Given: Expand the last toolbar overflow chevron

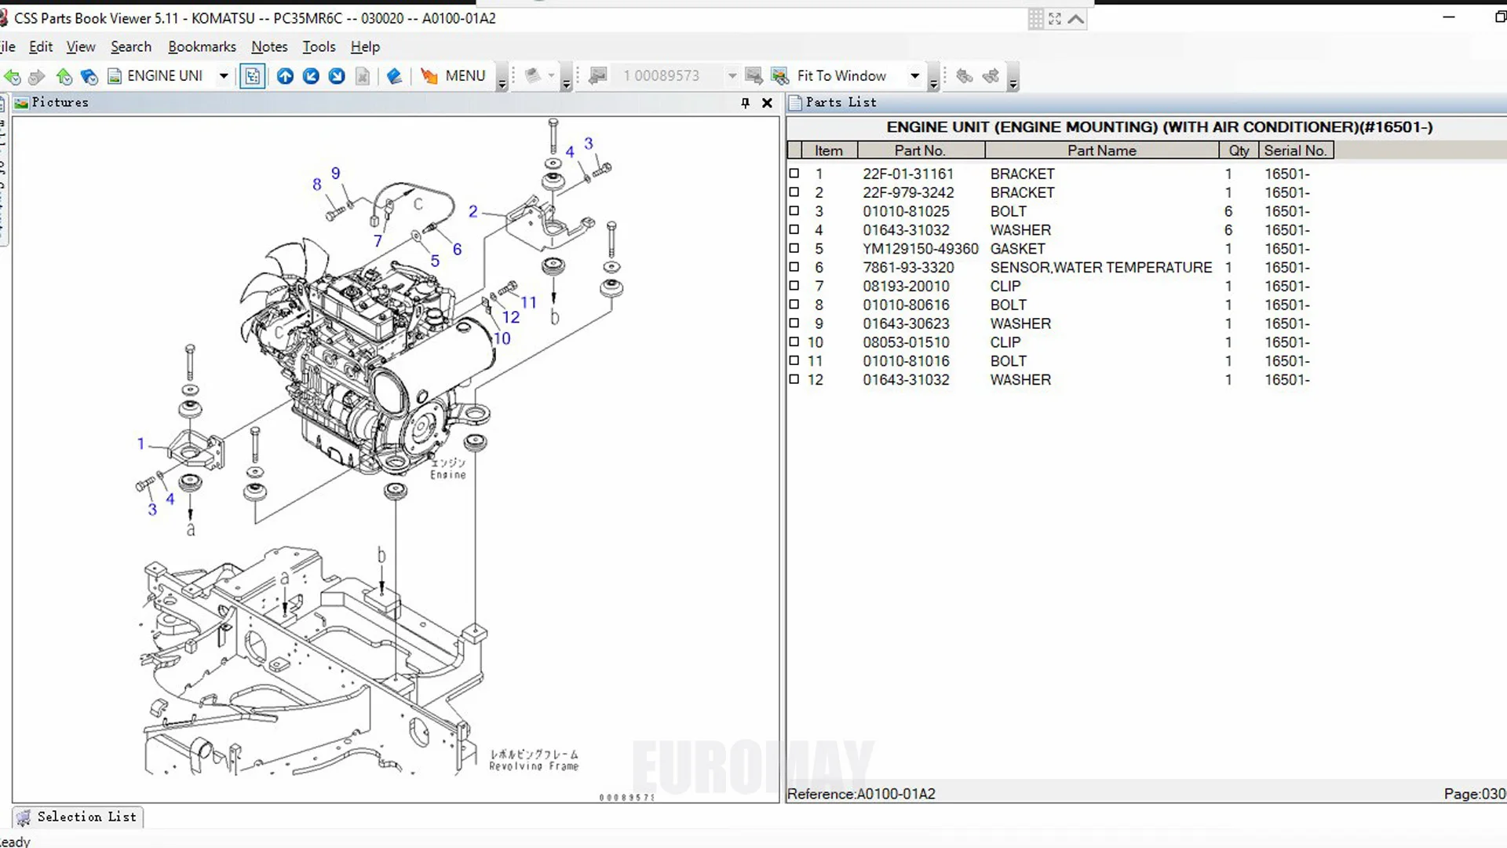Looking at the screenshot, I should 1013,78.
